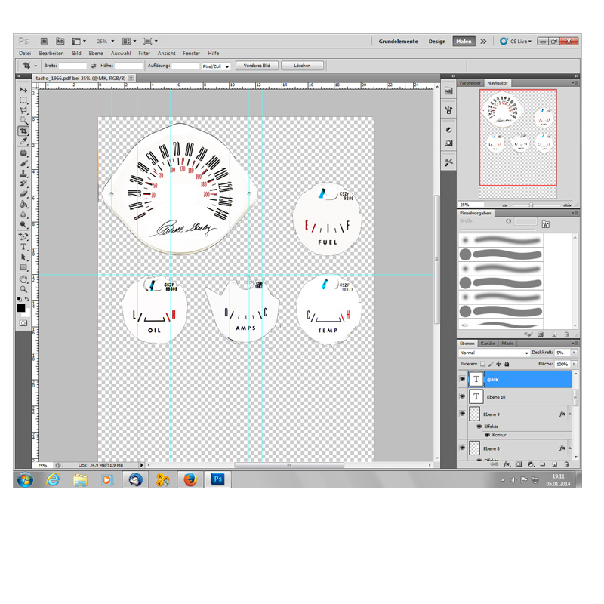The image size is (604, 604).
Task: Click the delete layer trash icon
Action: click(x=567, y=464)
